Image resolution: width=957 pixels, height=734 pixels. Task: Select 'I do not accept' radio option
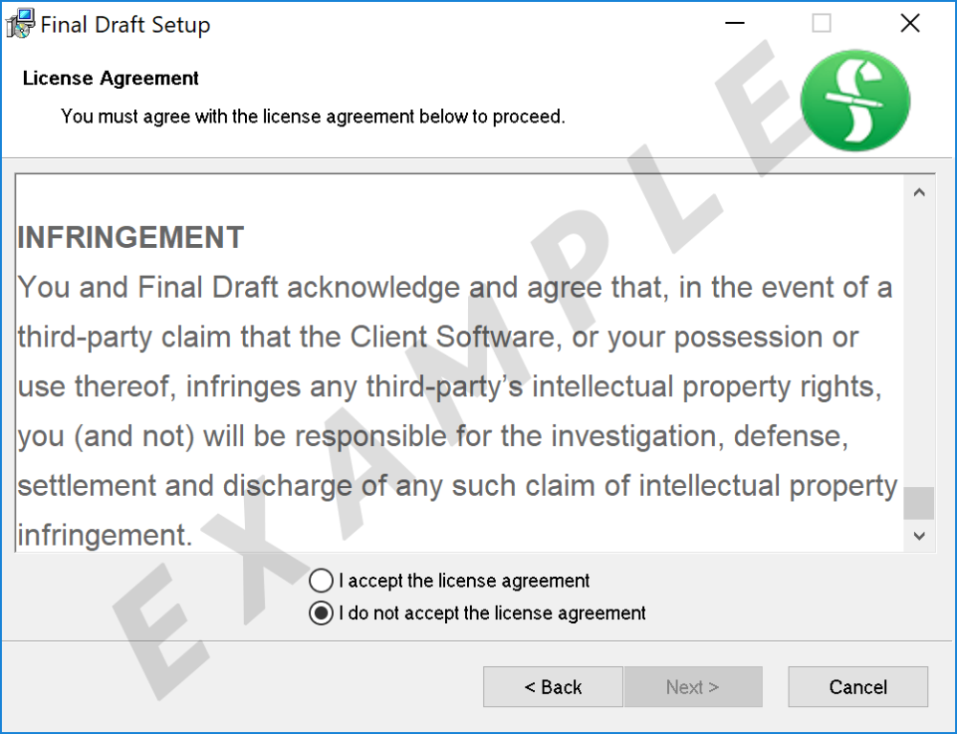tap(322, 613)
